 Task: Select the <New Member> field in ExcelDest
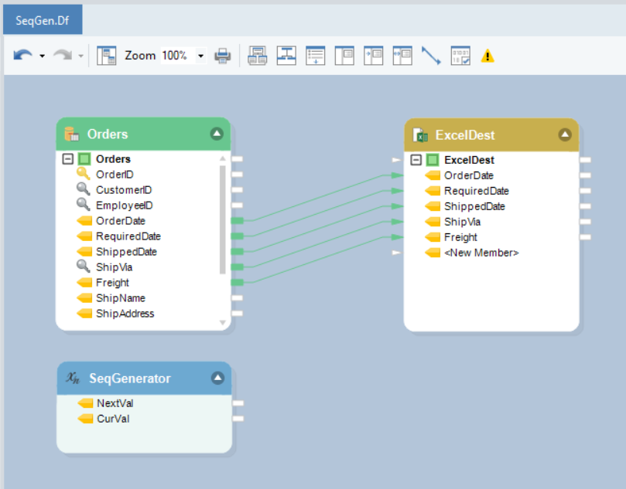(481, 253)
